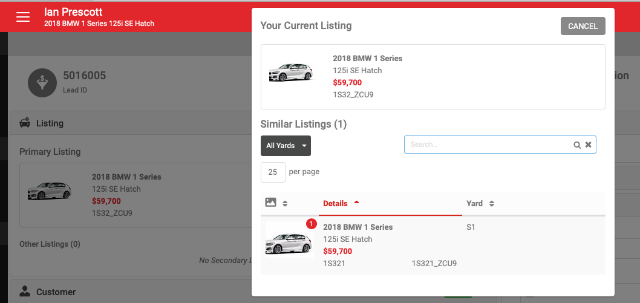640x303 pixels.
Task: Sort by the image column icon
Action: pyautogui.click(x=270, y=202)
